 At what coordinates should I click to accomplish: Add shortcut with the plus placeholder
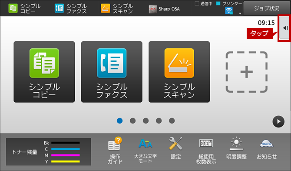coord(247,72)
